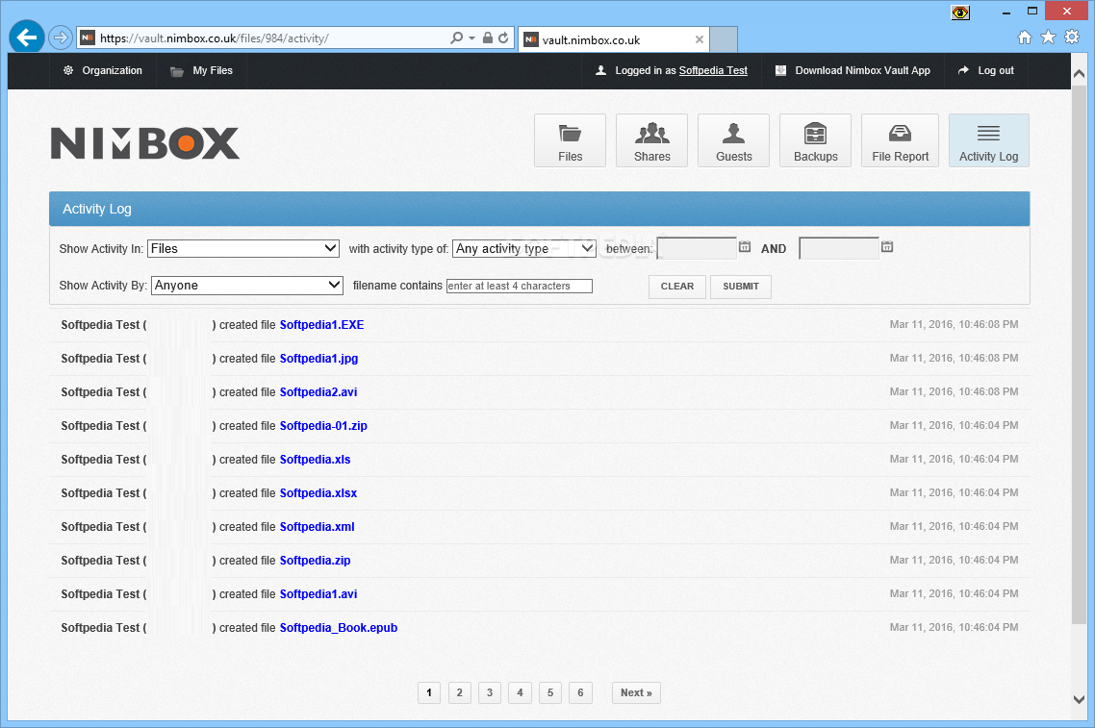
Task: Open file Softpedia.zip
Action: [x=315, y=561]
